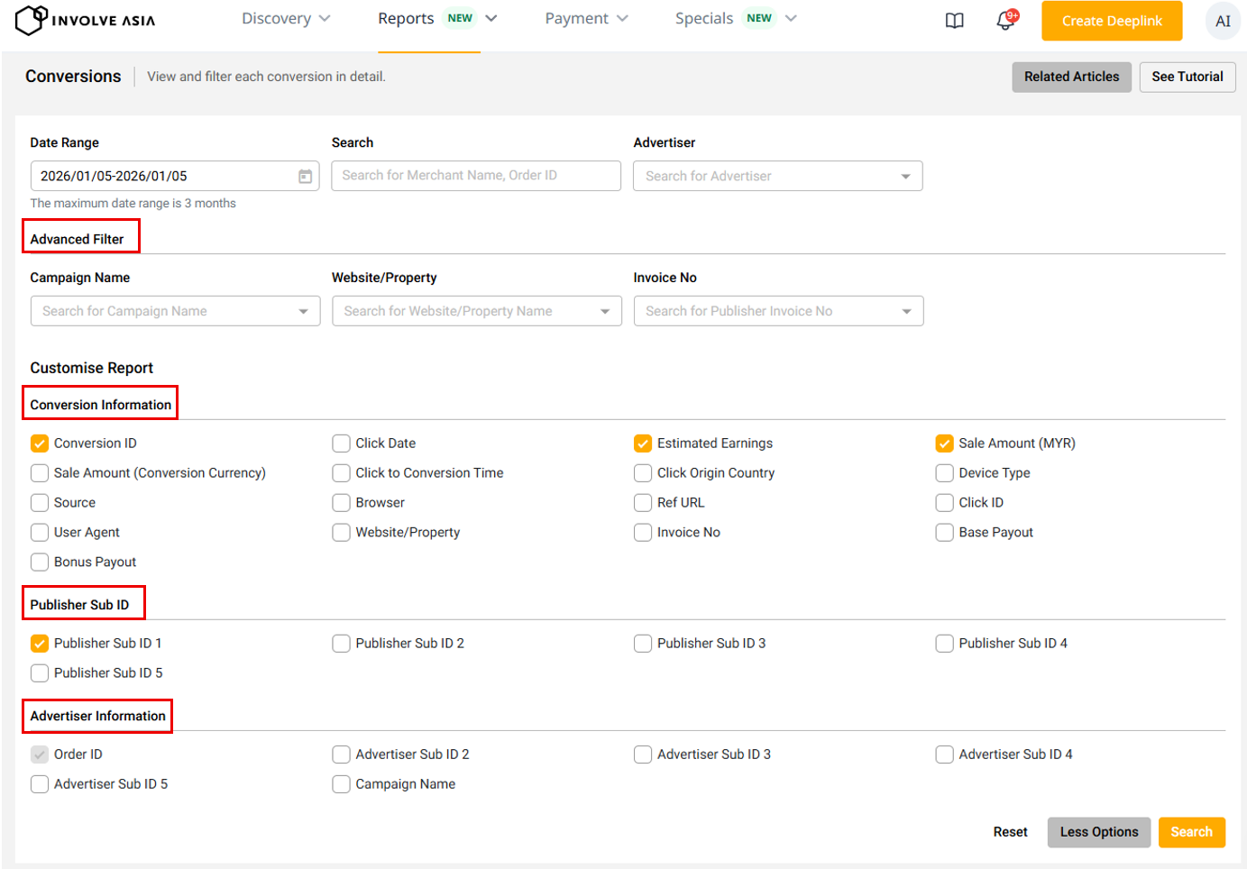Click the AI profile avatar
This screenshot has width=1247, height=869.
pos(1222,21)
